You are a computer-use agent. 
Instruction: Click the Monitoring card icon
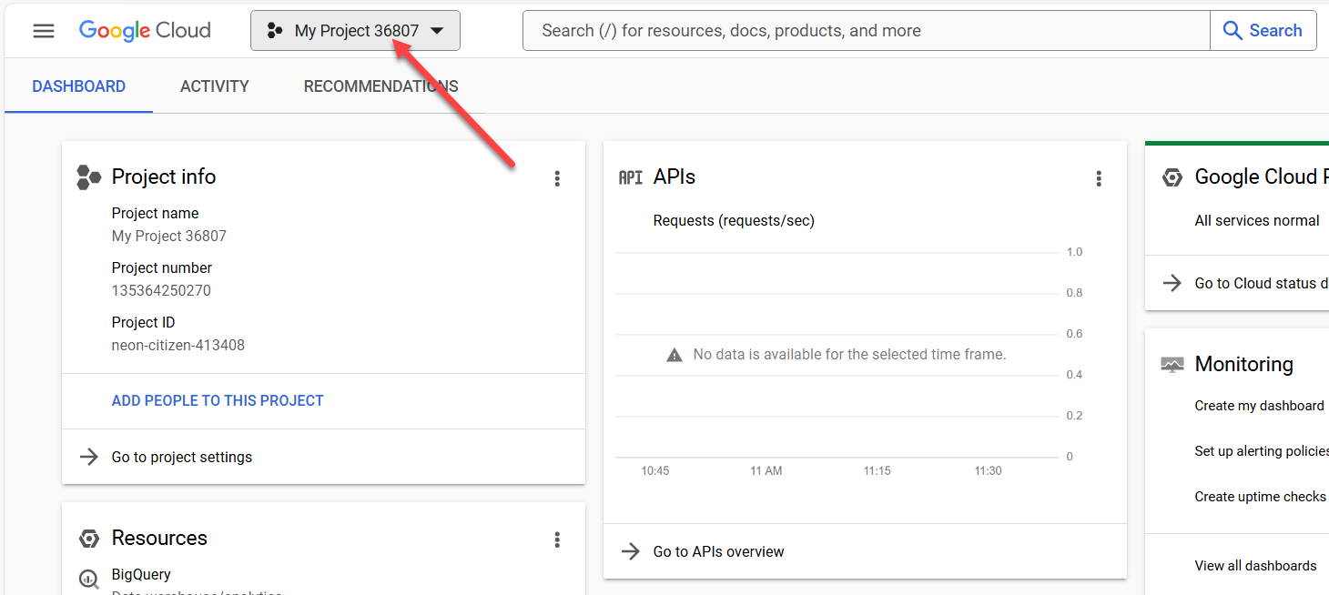click(x=1172, y=365)
